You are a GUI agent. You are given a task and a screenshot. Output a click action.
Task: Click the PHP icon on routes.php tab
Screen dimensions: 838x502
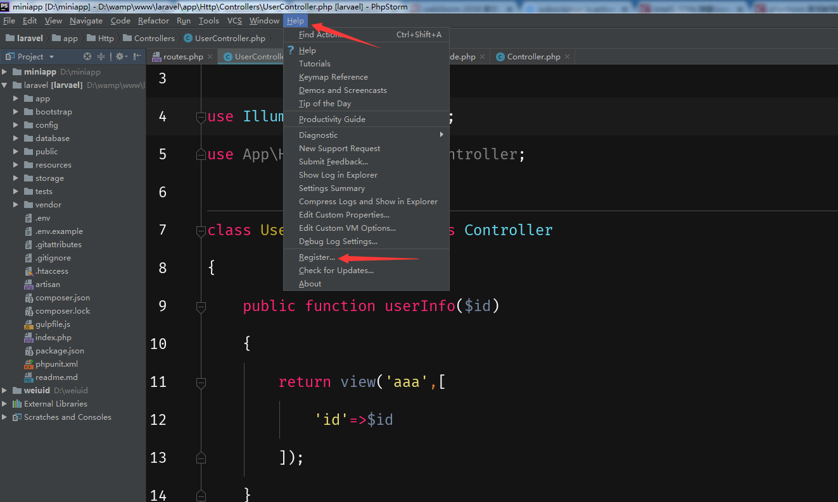click(156, 57)
